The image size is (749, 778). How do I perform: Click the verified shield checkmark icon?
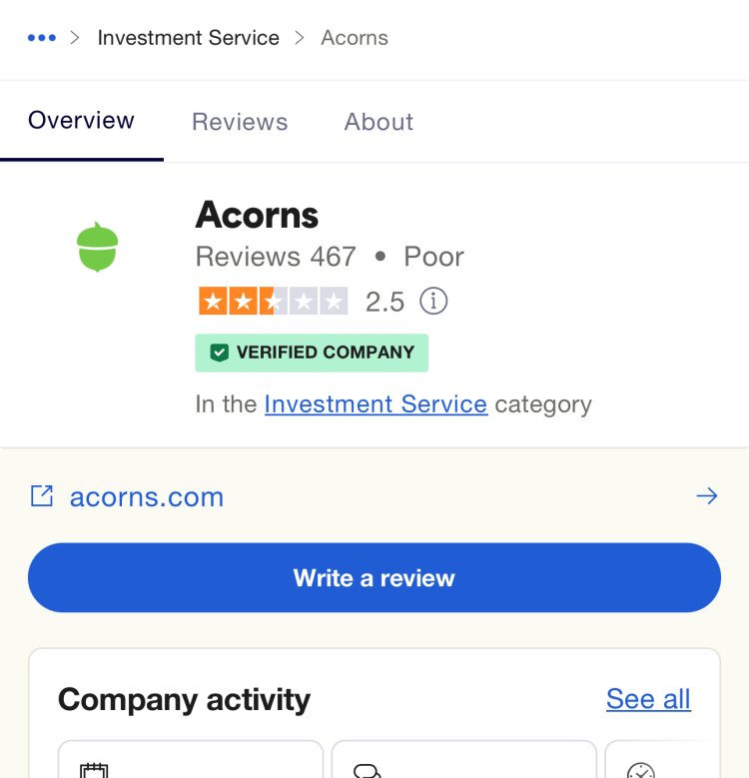click(x=219, y=353)
